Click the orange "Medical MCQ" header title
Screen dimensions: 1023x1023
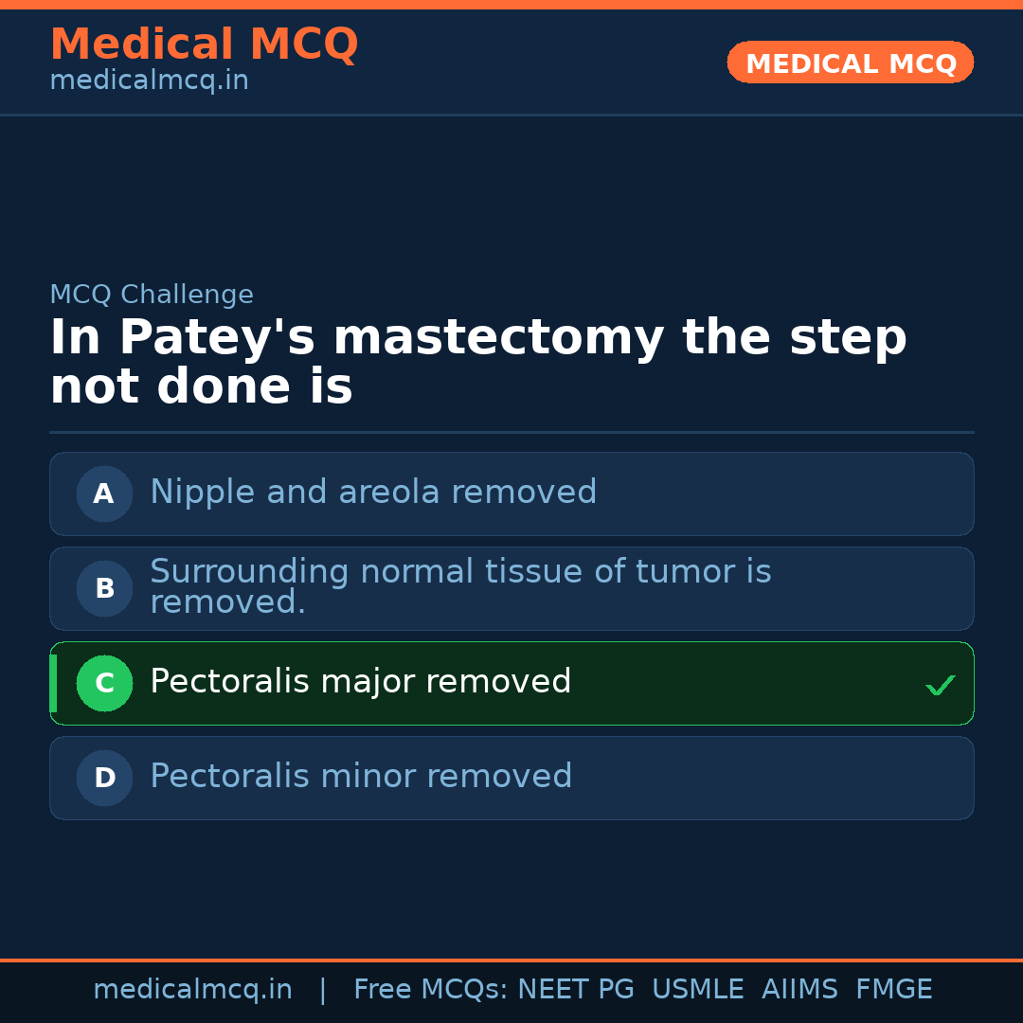(x=204, y=45)
